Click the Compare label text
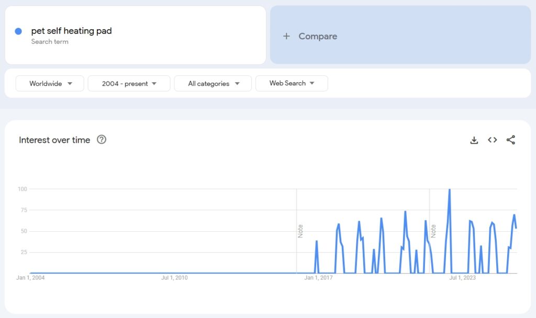The width and height of the screenshot is (536, 318). point(318,36)
